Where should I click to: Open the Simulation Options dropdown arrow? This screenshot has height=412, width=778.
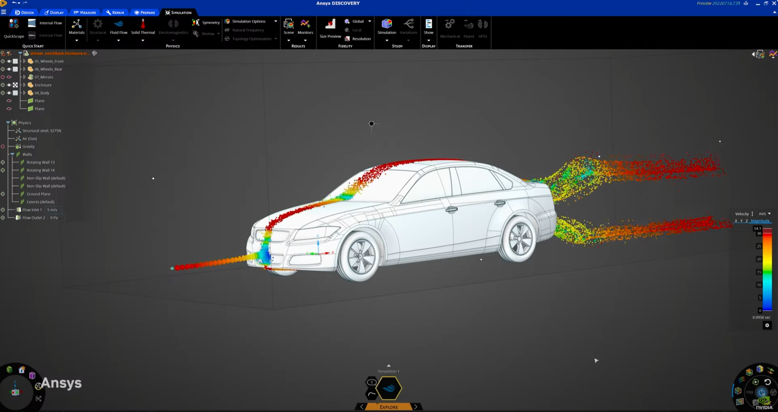tap(276, 21)
